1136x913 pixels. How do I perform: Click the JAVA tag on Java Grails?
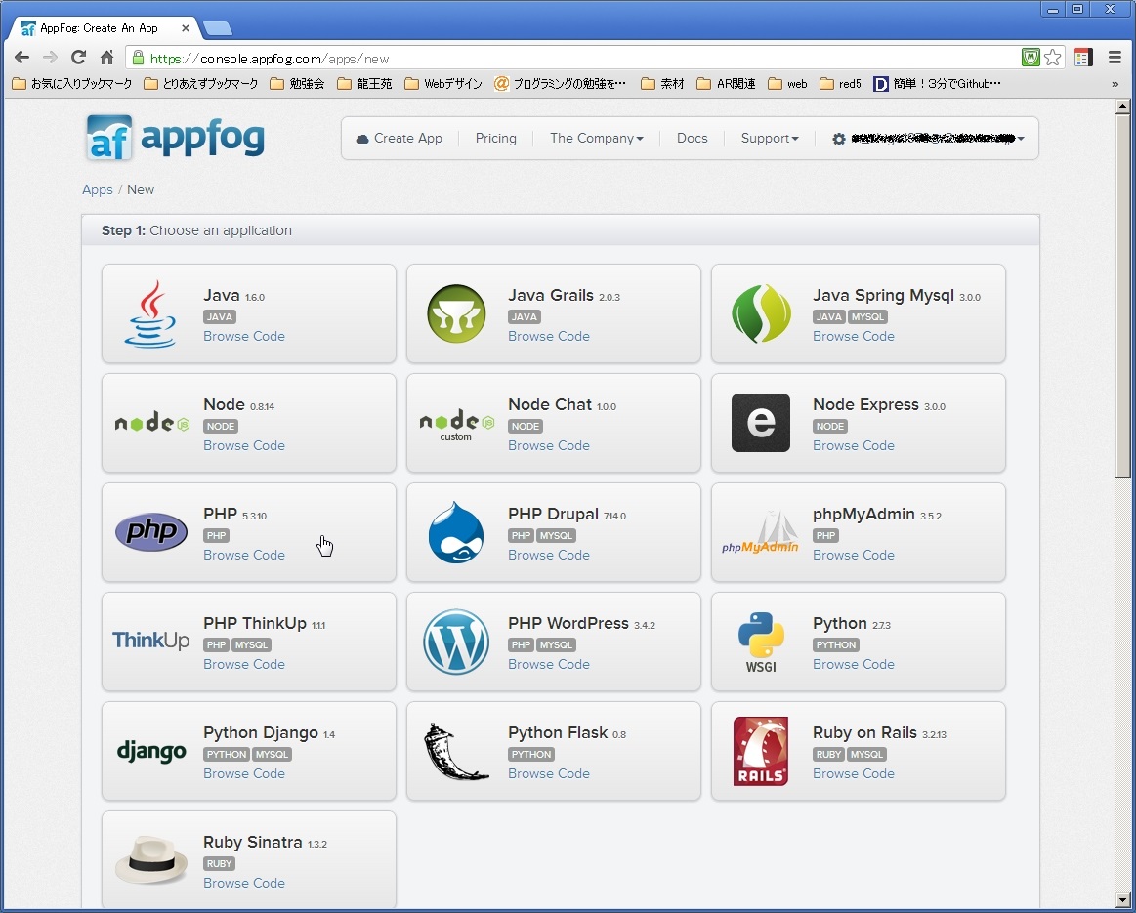524,317
